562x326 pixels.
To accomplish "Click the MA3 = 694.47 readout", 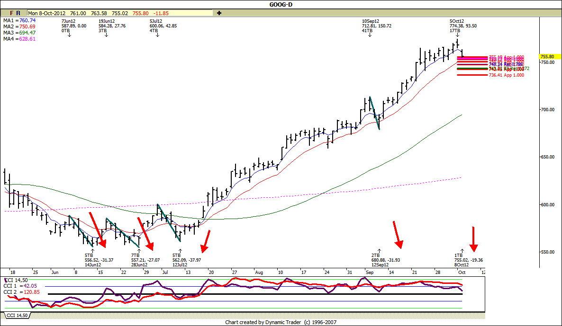I will point(19,33).
